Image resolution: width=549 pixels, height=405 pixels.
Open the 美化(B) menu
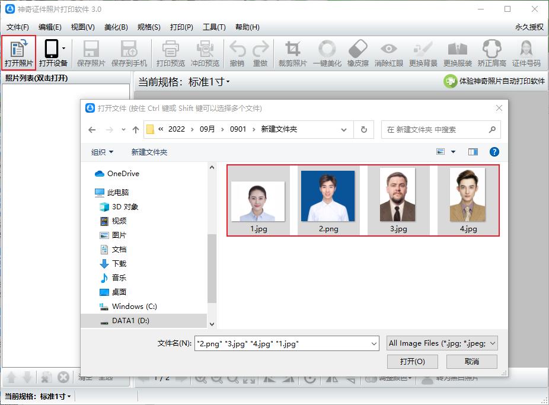point(116,27)
